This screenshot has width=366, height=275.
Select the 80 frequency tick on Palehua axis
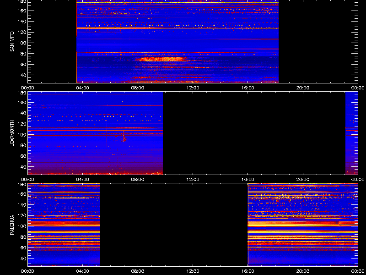pyautogui.click(x=24, y=237)
